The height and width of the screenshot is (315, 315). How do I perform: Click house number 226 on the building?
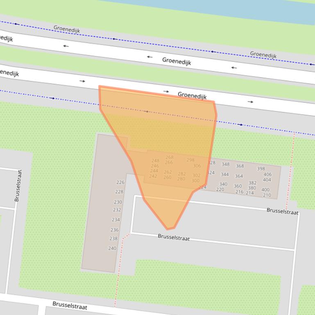point(120,182)
